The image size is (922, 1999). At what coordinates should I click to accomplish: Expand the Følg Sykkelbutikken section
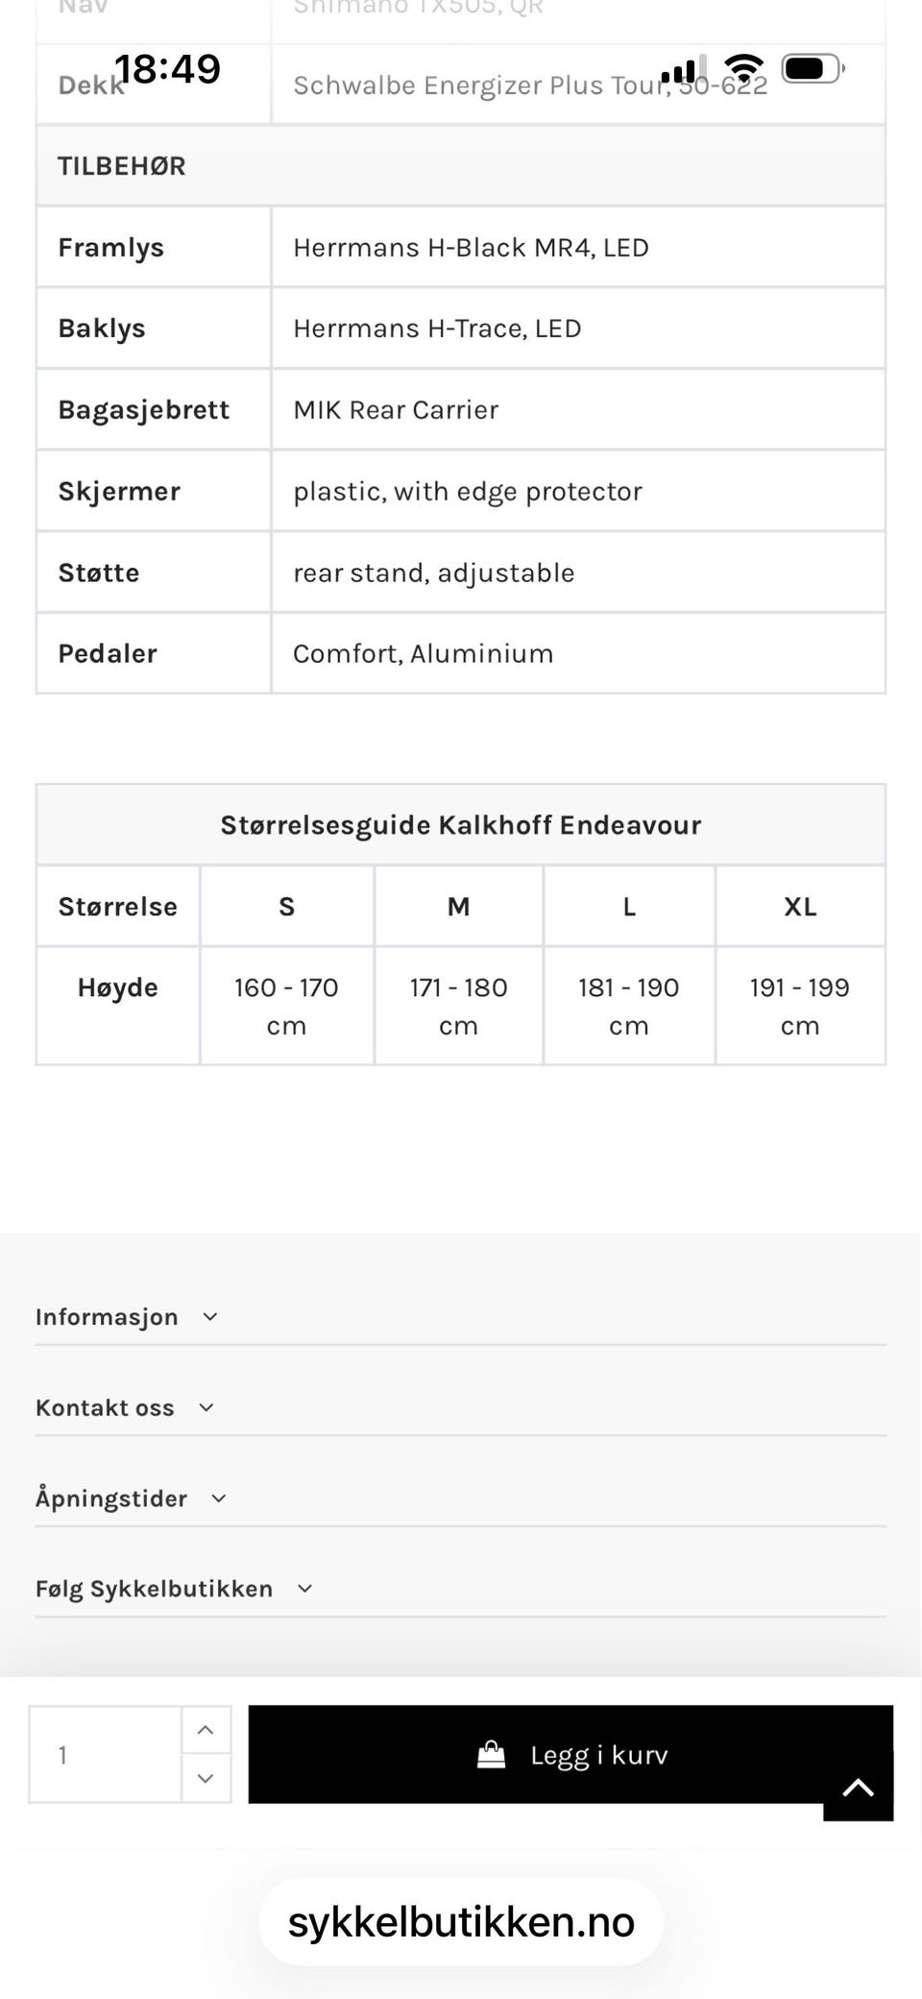point(154,1588)
